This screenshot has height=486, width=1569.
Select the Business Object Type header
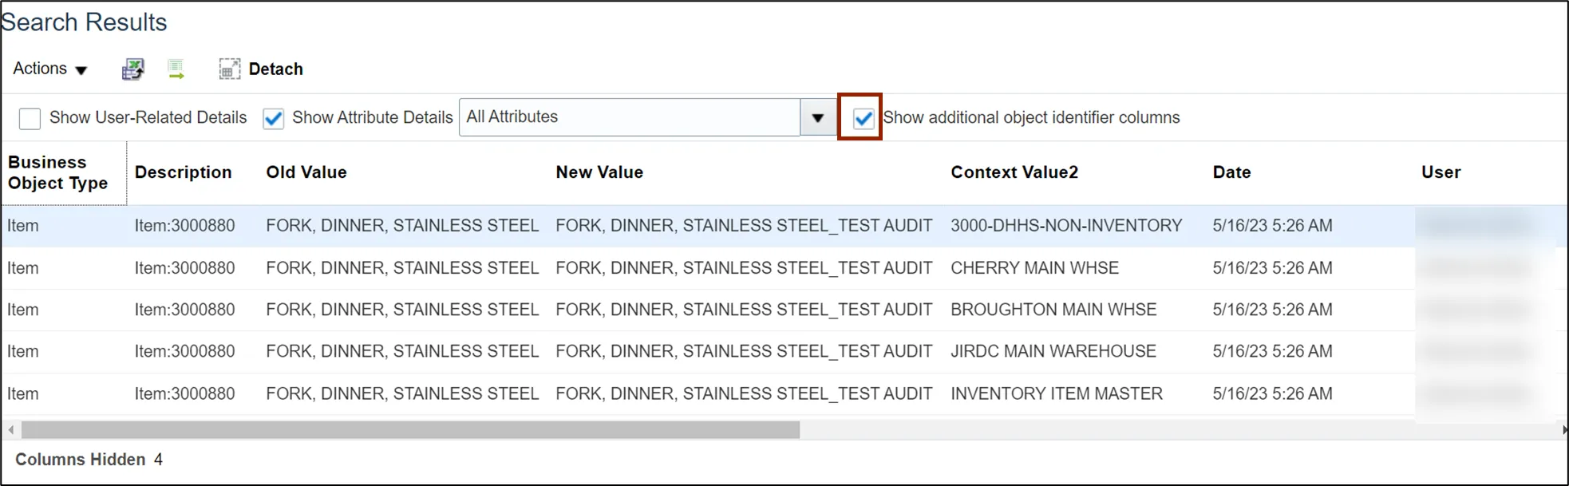(x=57, y=172)
